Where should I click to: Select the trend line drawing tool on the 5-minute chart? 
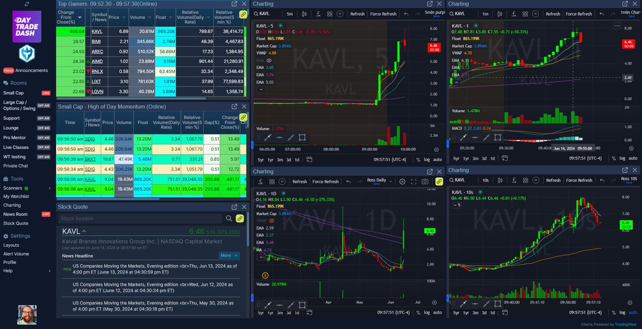291,137
